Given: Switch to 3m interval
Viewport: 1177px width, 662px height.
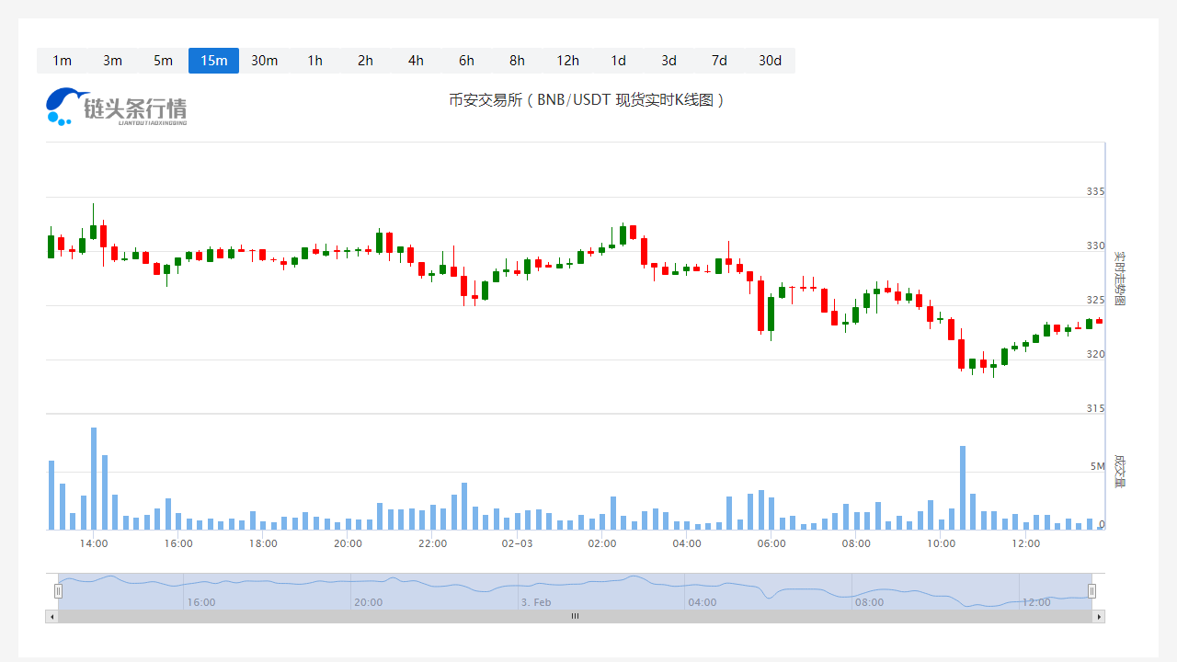Looking at the screenshot, I should point(112,61).
